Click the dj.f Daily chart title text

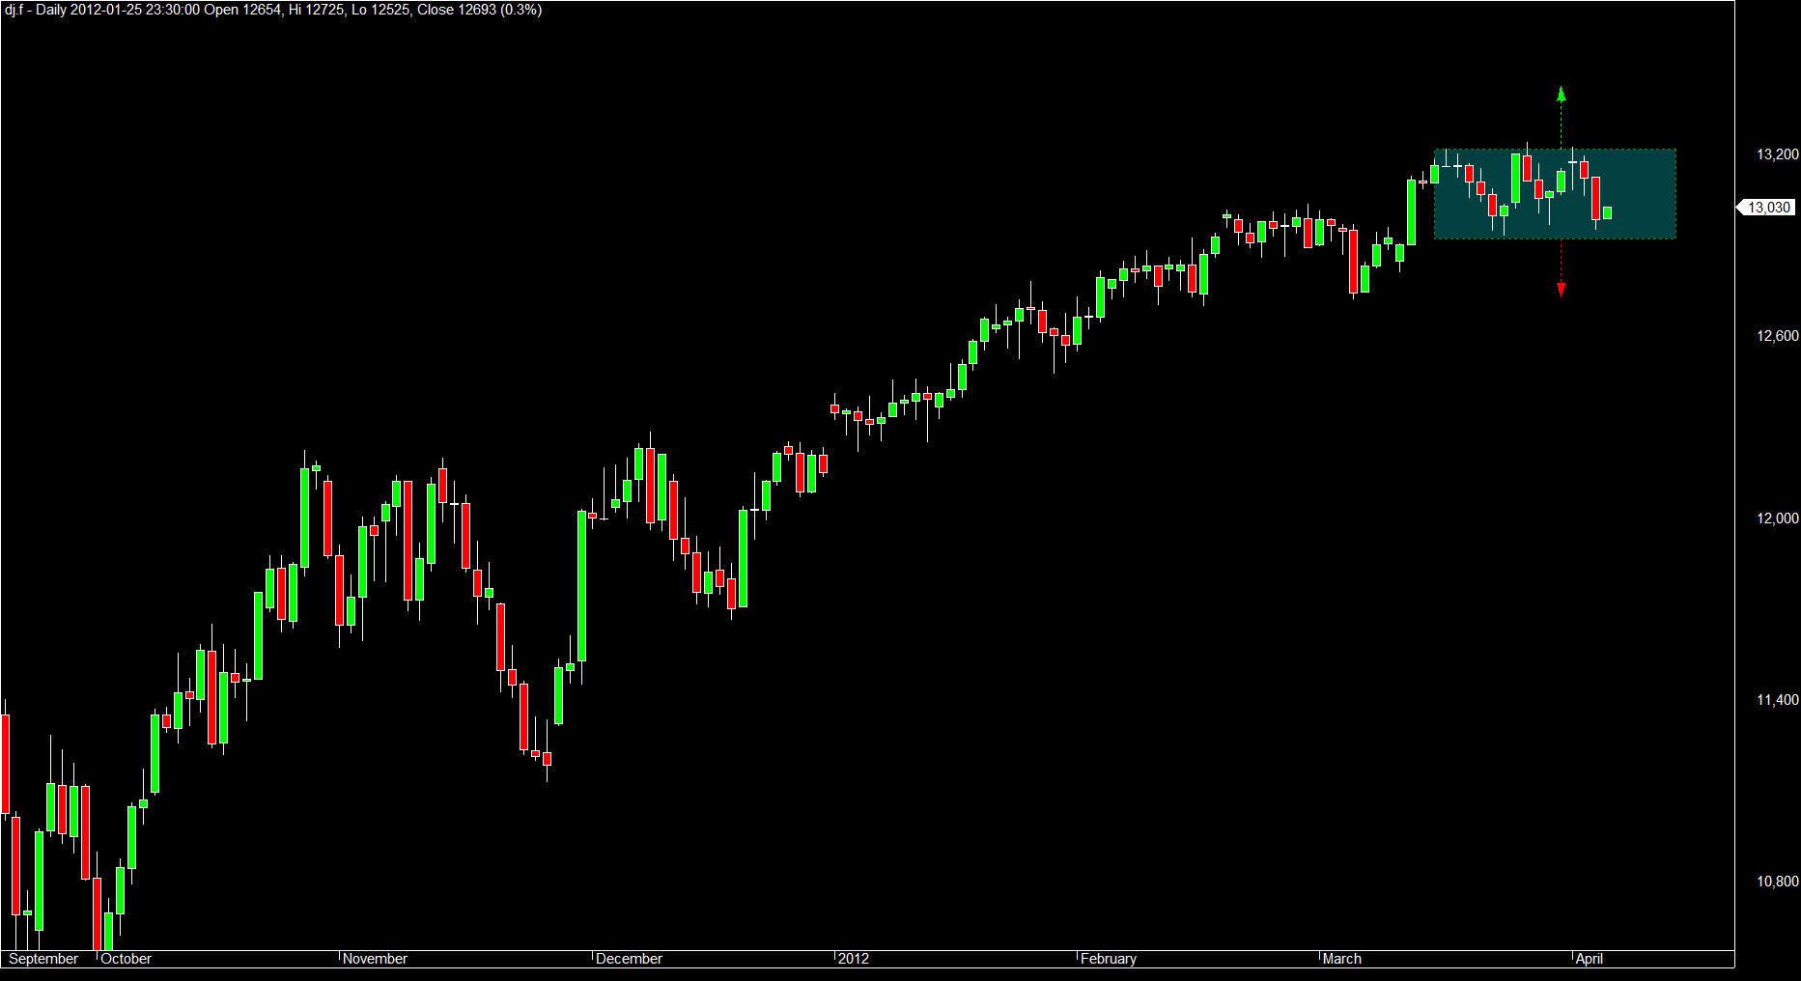(x=273, y=10)
